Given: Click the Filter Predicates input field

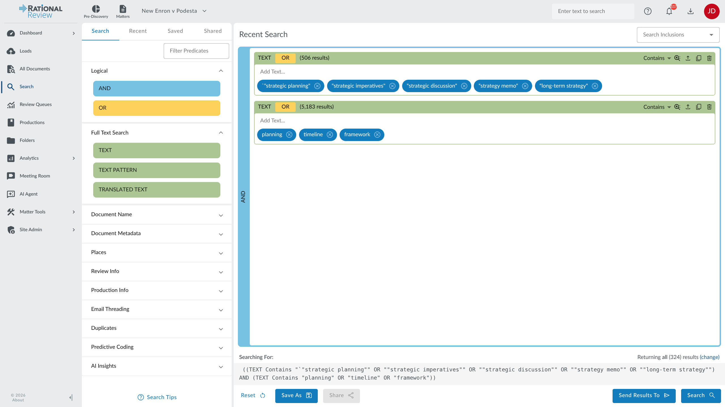Looking at the screenshot, I should (196, 51).
